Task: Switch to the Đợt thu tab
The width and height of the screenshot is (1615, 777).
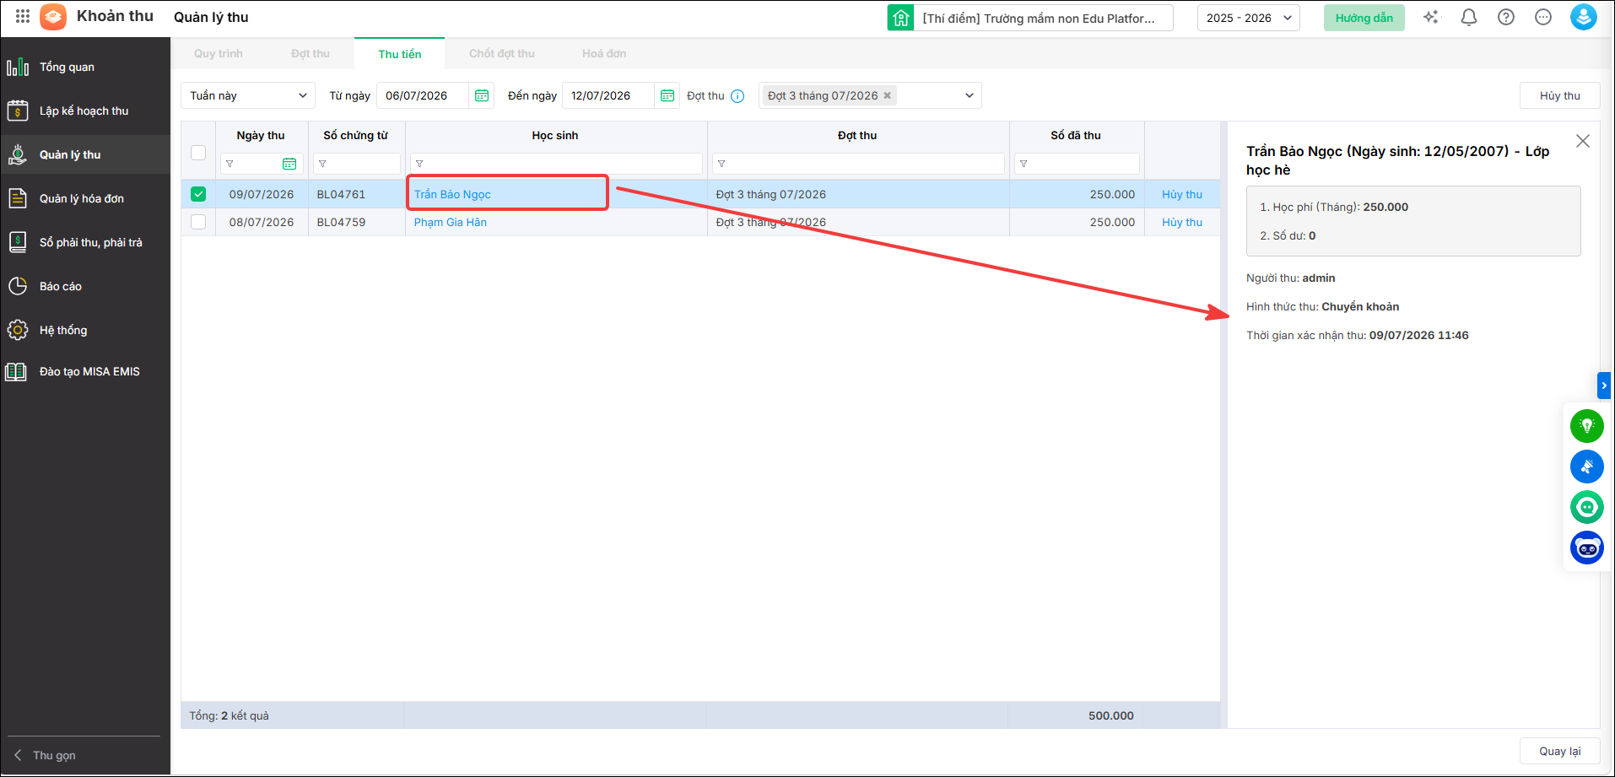Action: 311,53
